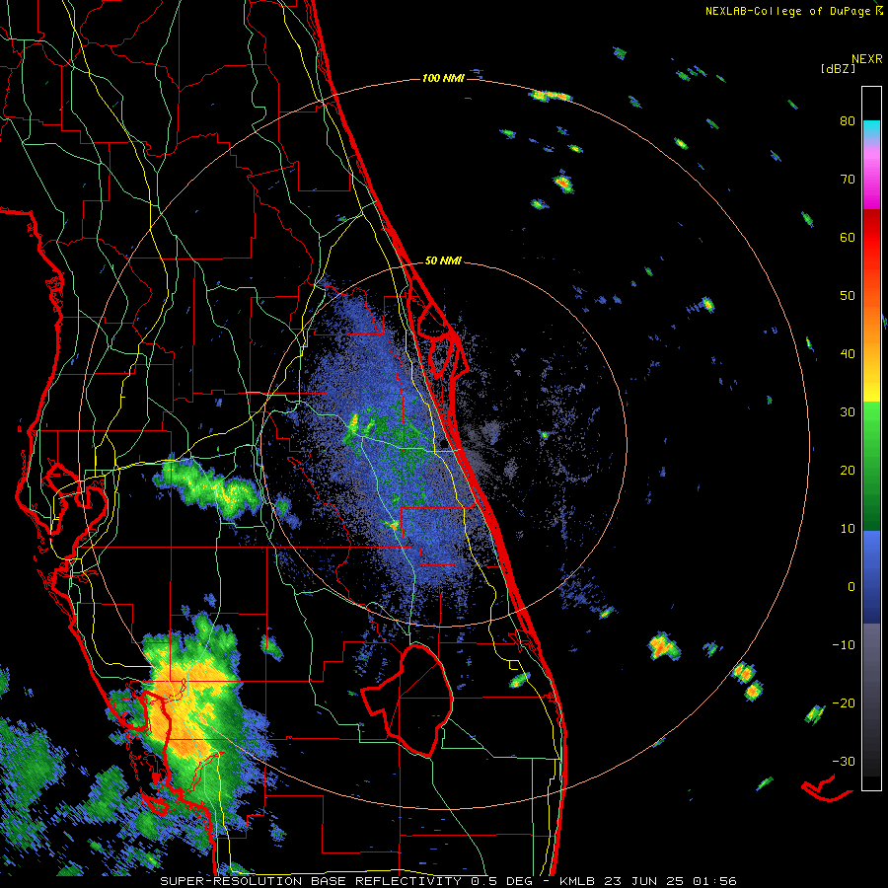Click the 50 NMI range ring label
The image size is (888, 888).
(x=443, y=260)
